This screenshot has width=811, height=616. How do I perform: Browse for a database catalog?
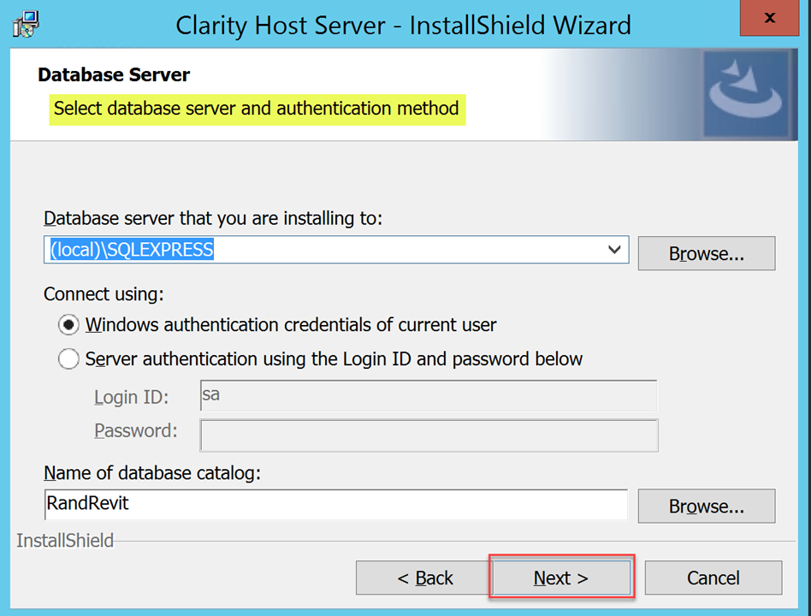pyautogui.click(x=706, y=506)
